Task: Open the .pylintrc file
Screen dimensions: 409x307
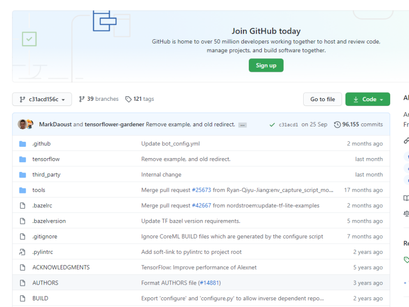Action: point(42,252)
